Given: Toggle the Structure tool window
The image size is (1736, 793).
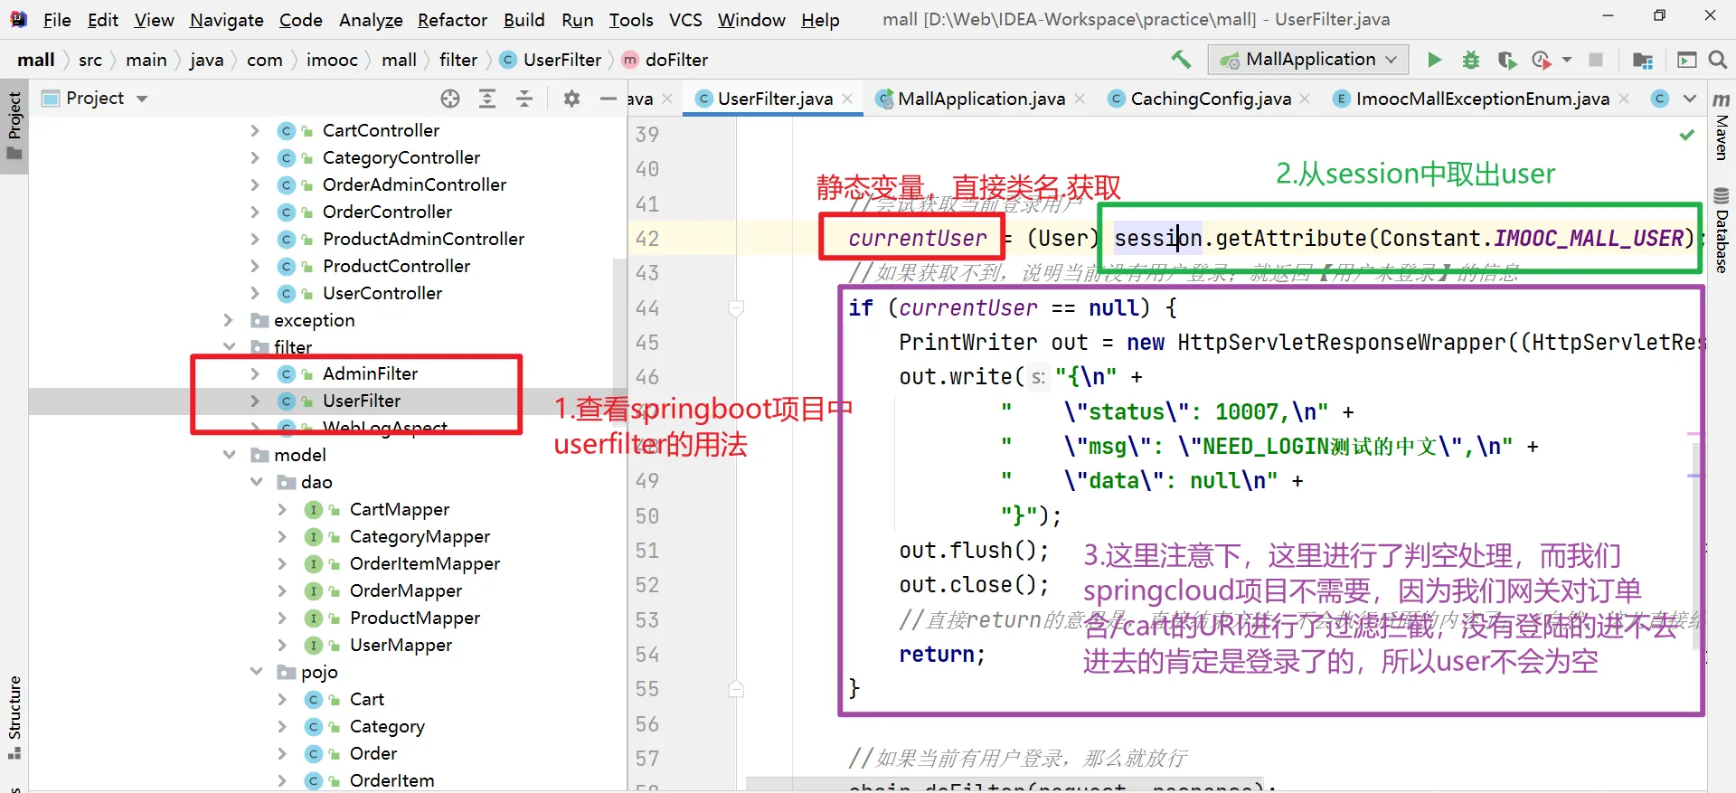Looking at the screenshot, I should pyautogui.click(x=14, y=714).
